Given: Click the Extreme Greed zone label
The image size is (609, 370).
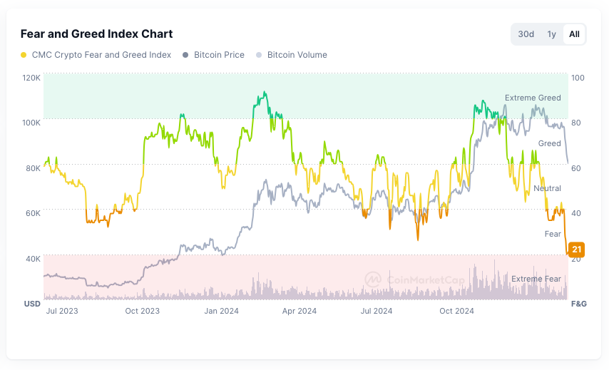Looking at the screenshot, I should coord(533,98).
